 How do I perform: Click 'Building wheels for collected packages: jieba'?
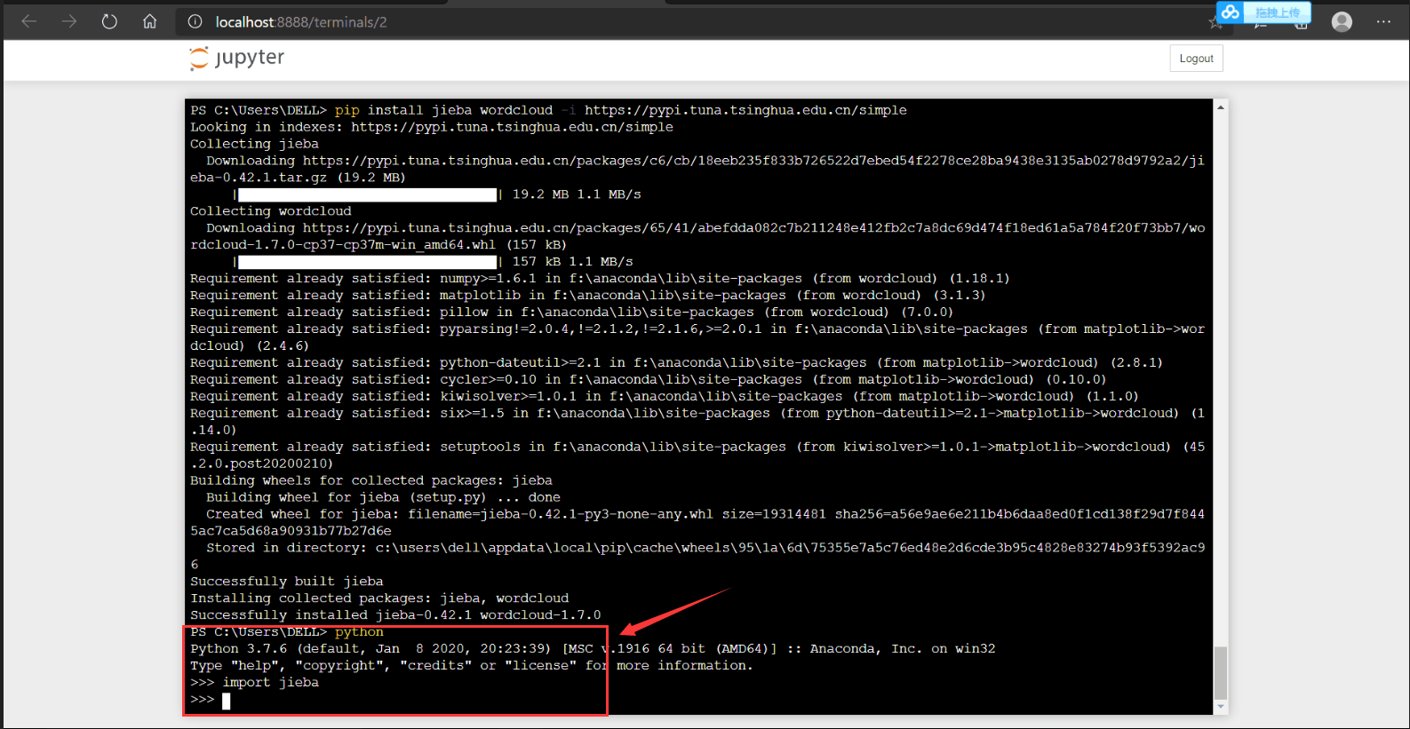click(371, 480)
